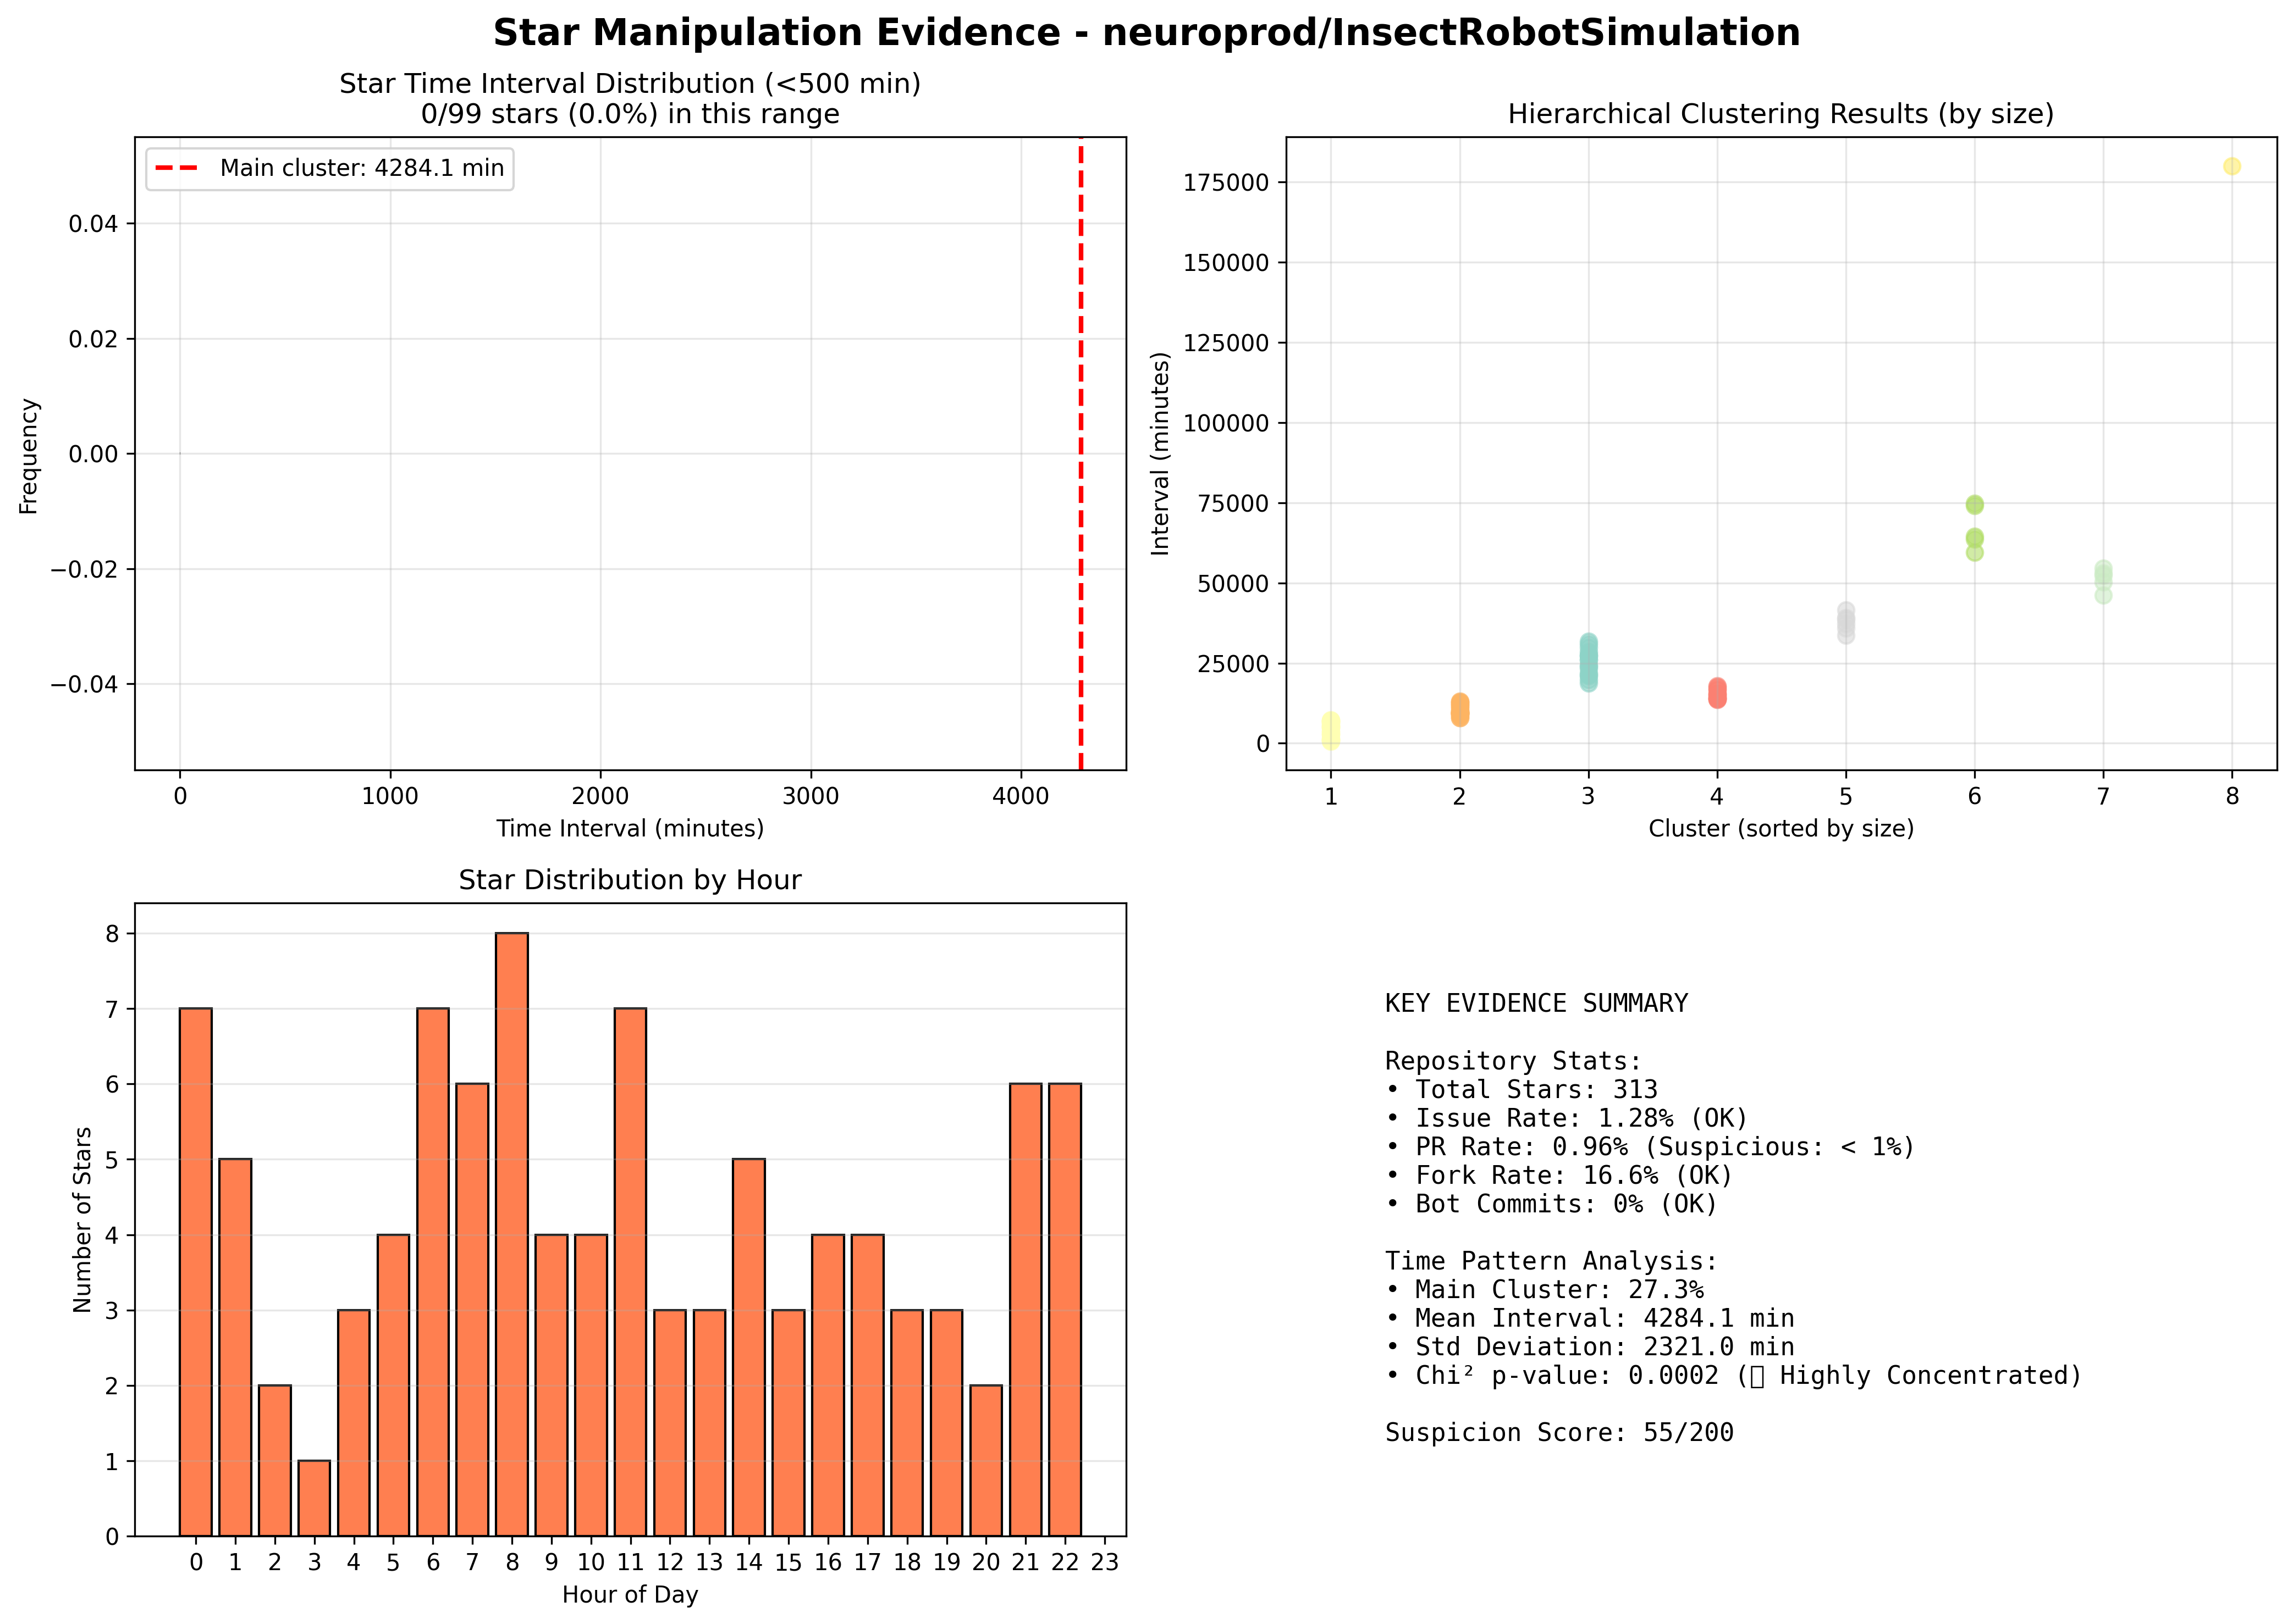Click the '0/99 stars (0.0%) in this range' subtitle
Viewport: 2293px width, 1624px height.
tap(630, 114)
